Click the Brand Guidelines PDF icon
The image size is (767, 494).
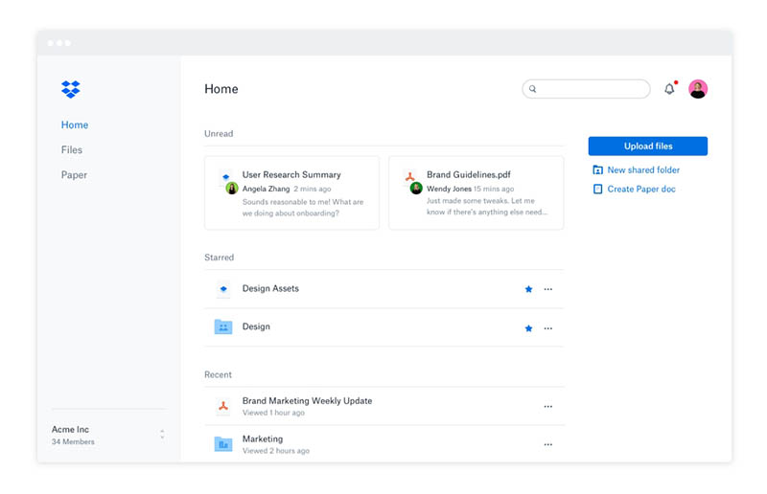point(409,176)
